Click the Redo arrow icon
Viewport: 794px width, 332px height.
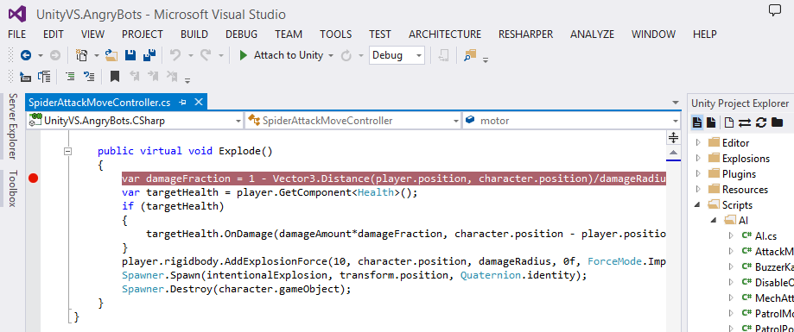[205, 55]
